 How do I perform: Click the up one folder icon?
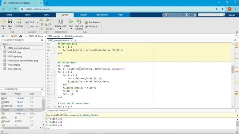pyautogui.click(x=11, y=36)
